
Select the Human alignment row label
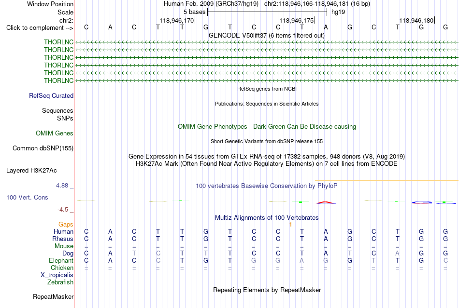click(63, 232)
